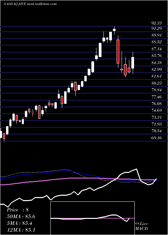Click the 73.31 price axis label

point(157,117)
